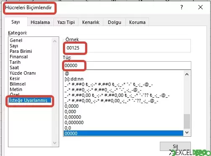
Task: Pick the Saat category
Action: pyautogui.click(x=14, y=68)
